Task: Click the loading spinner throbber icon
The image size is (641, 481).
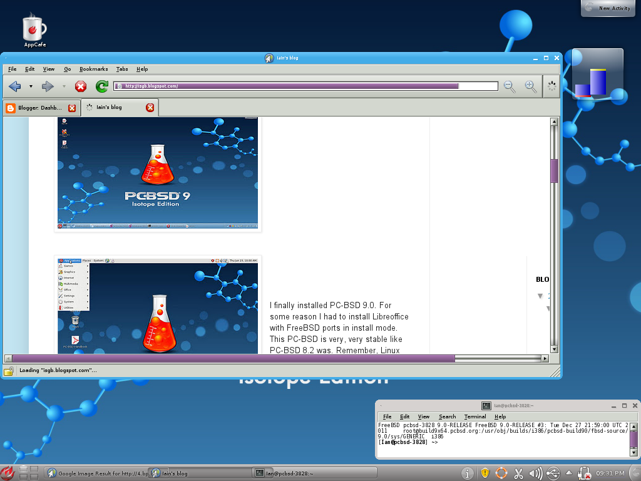Action: pos(551,86)
